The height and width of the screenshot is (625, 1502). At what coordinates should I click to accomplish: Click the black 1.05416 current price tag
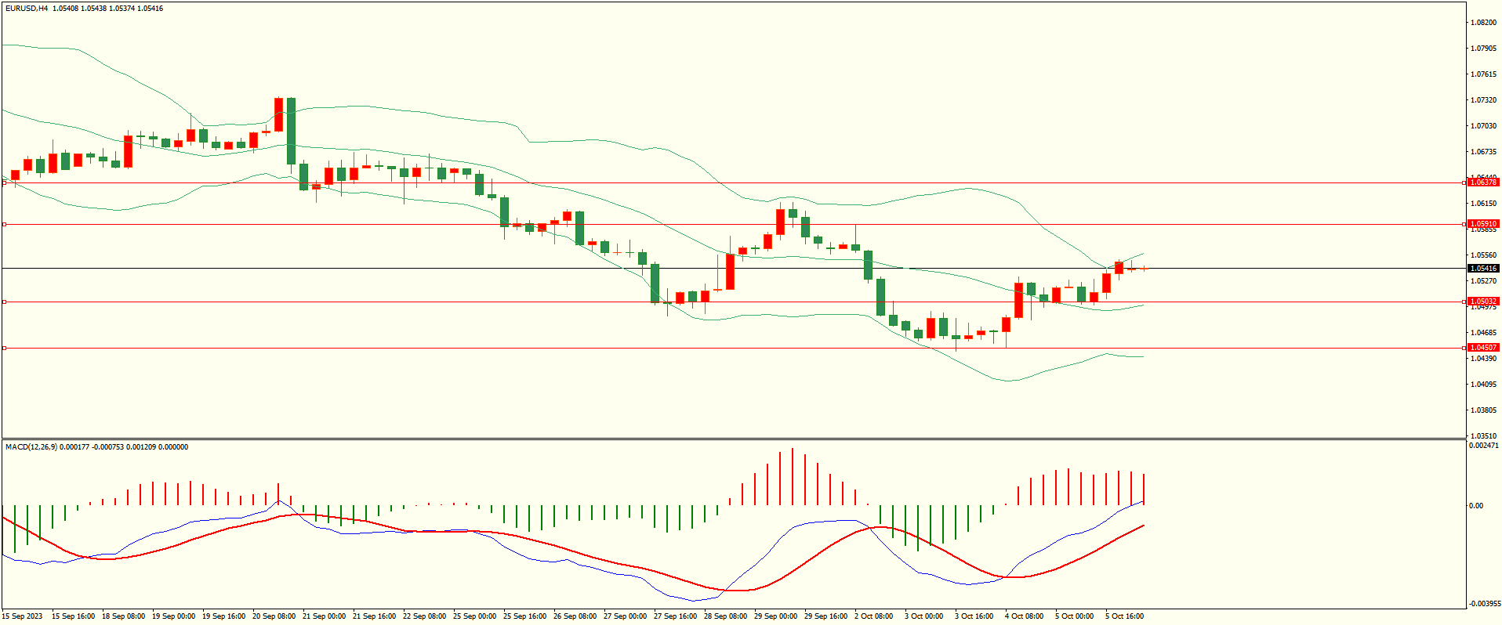(1482, 269)
